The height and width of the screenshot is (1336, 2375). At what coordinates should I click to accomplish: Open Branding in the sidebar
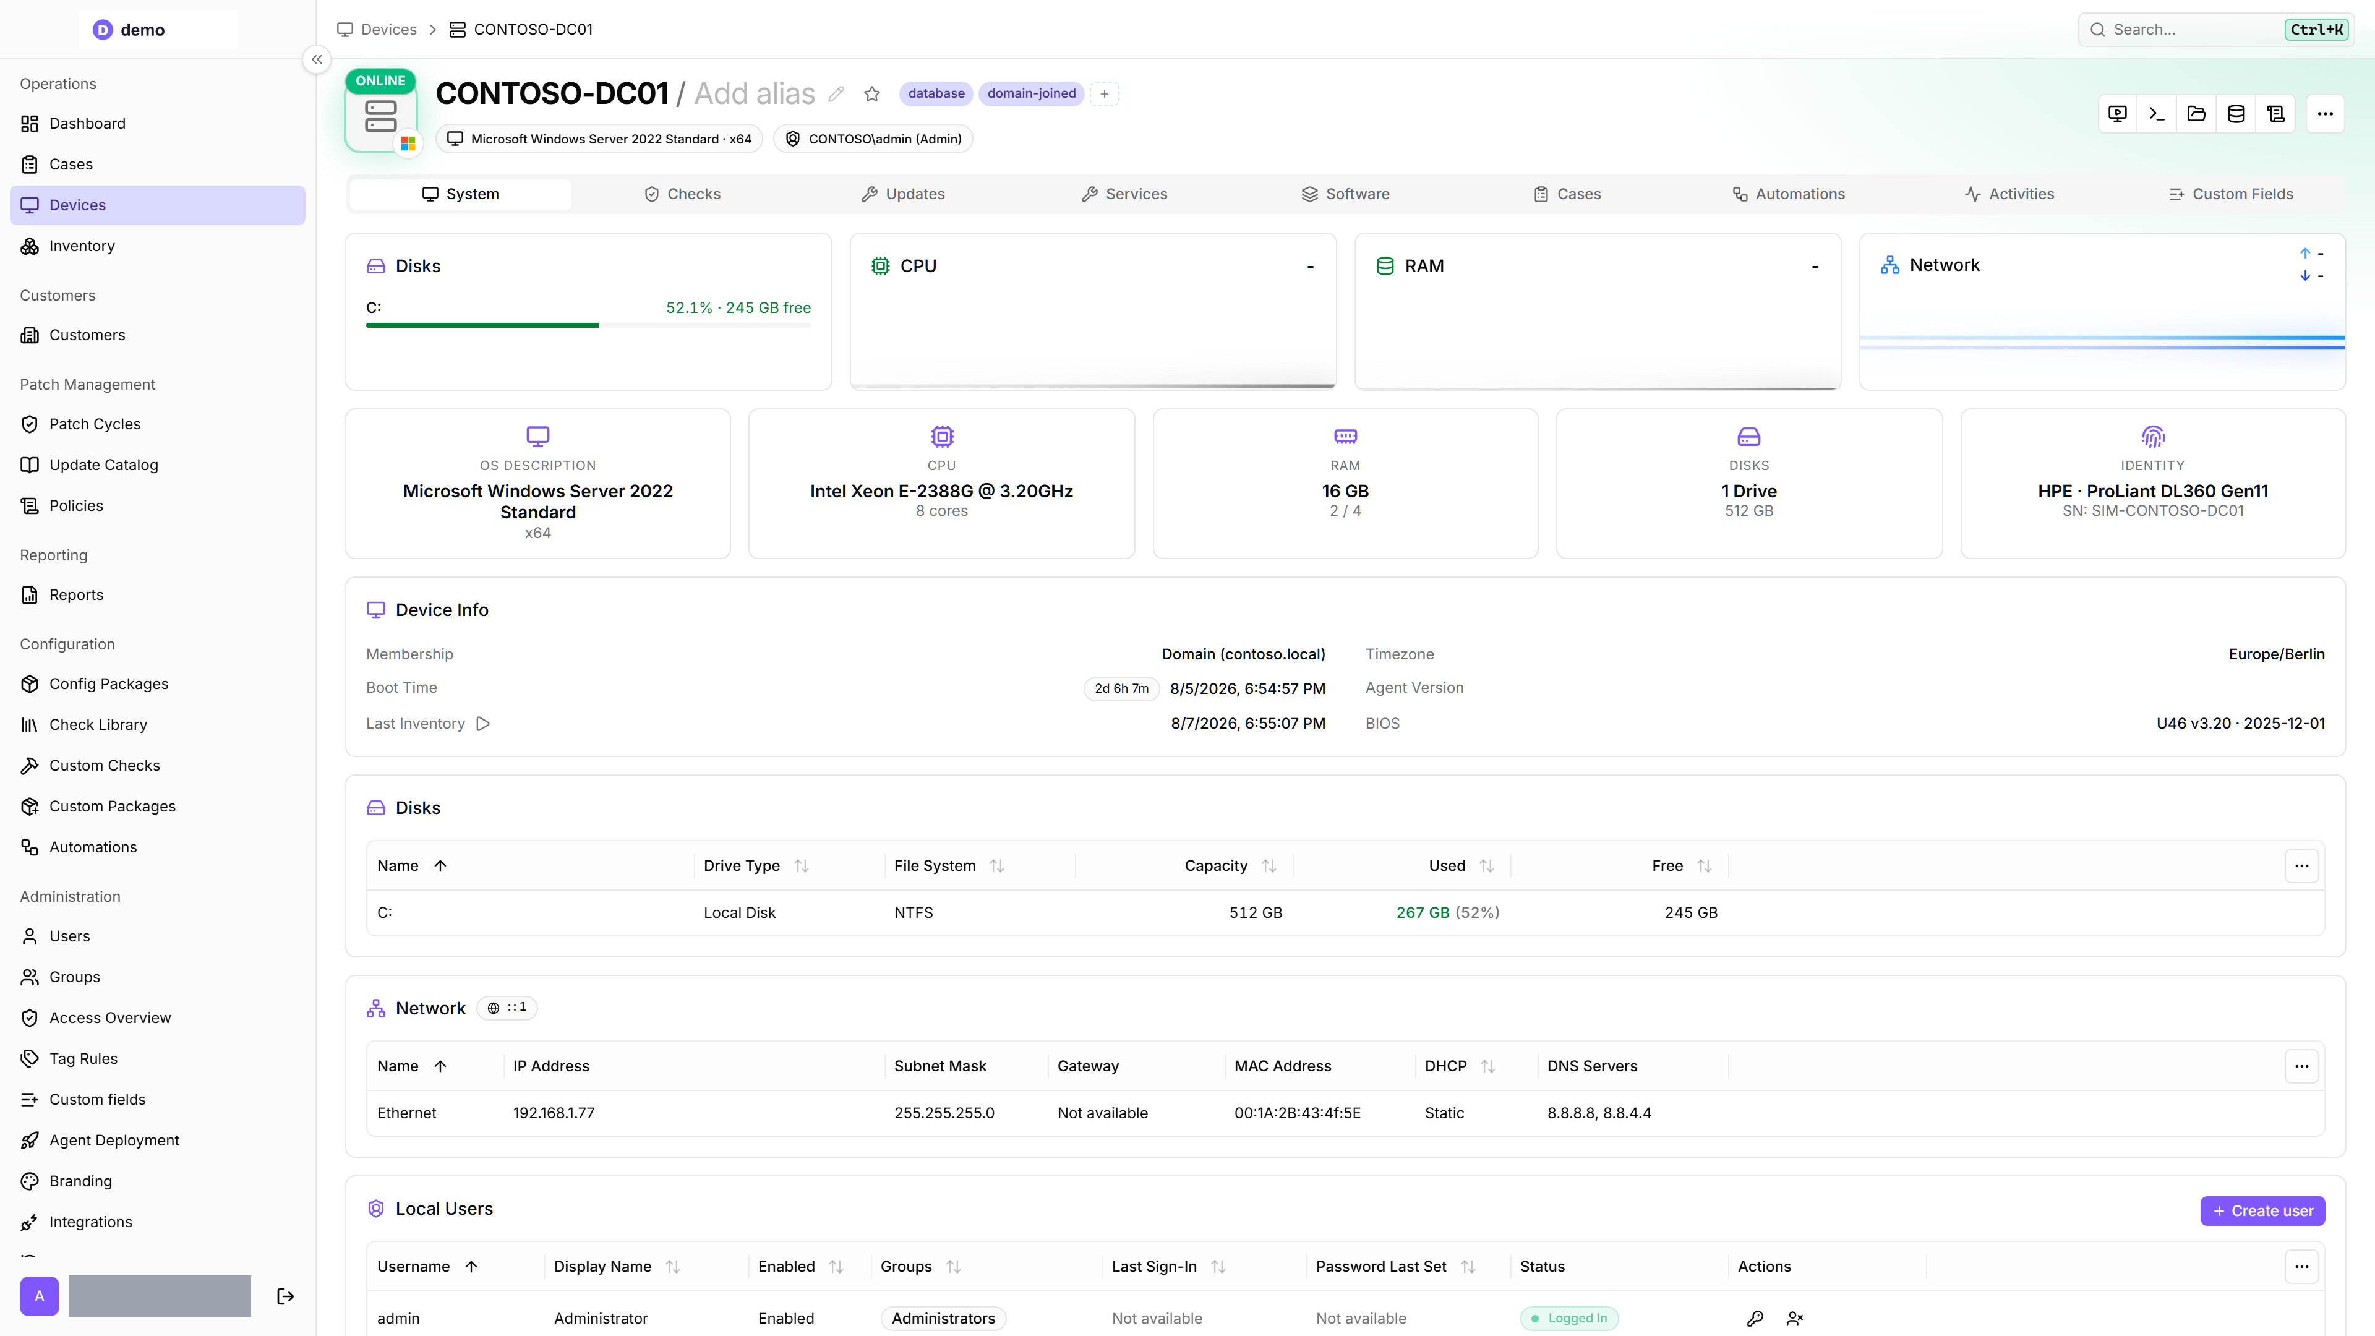click(158, 1181)
